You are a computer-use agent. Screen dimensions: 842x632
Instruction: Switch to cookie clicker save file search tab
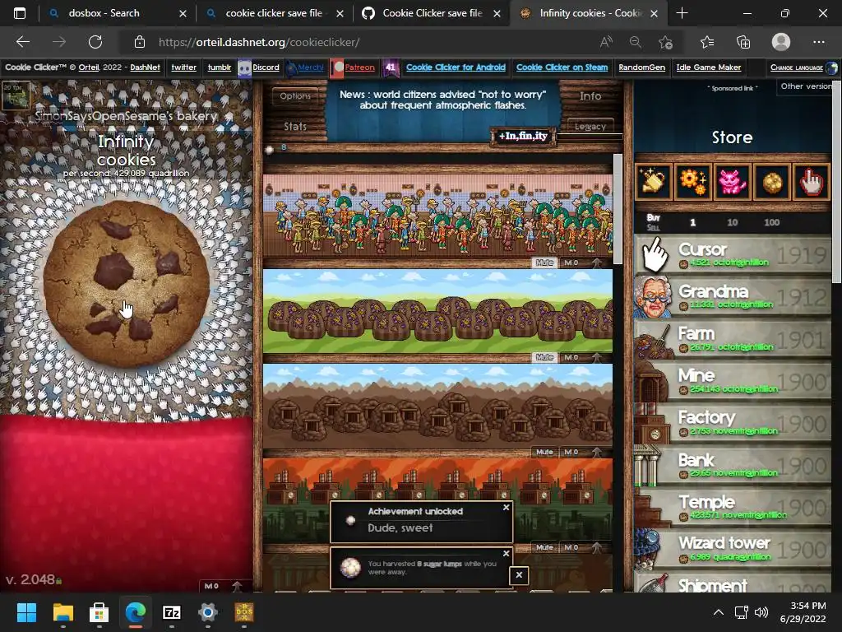[x=274, y=13]
